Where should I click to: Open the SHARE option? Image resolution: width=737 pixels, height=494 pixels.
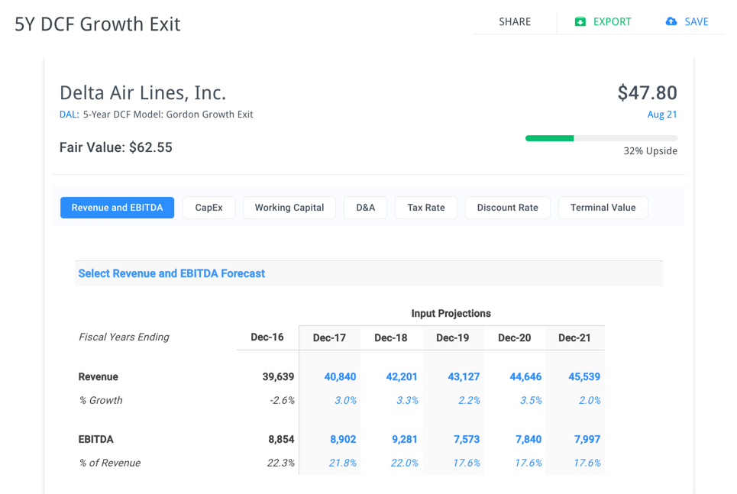[515, 22]
